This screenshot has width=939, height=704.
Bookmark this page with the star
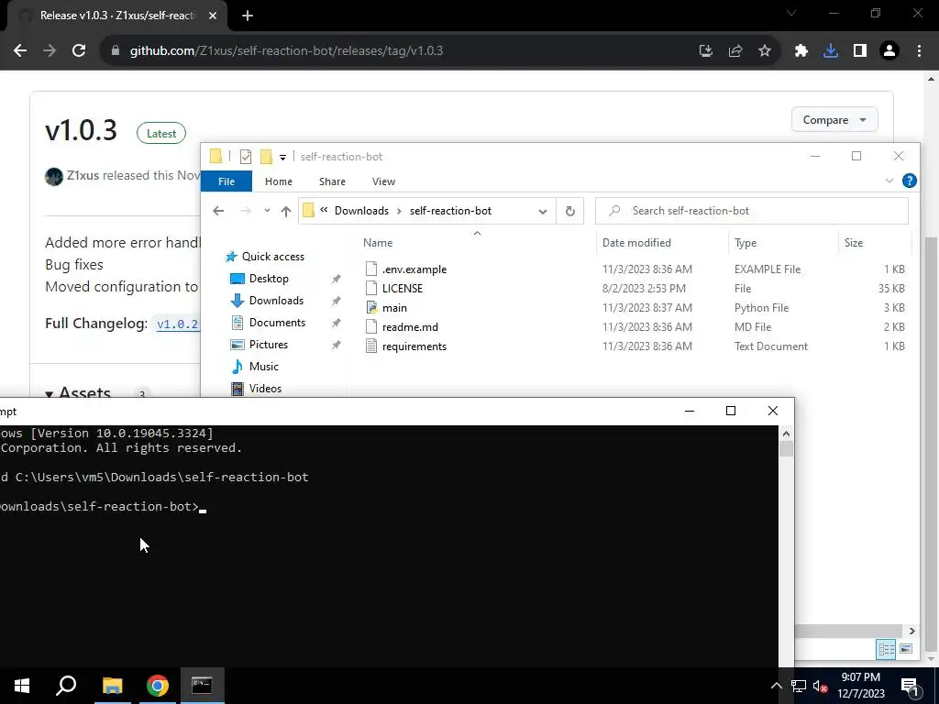pyautogui.click(x=765, y=51)
